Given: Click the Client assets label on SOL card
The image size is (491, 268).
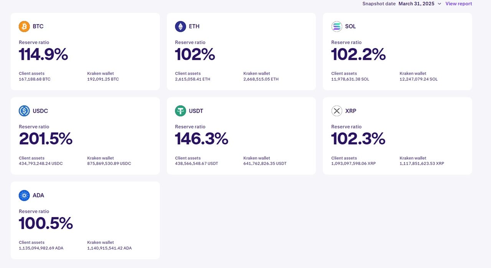Looking at the screenshot, I should point(344,74).
